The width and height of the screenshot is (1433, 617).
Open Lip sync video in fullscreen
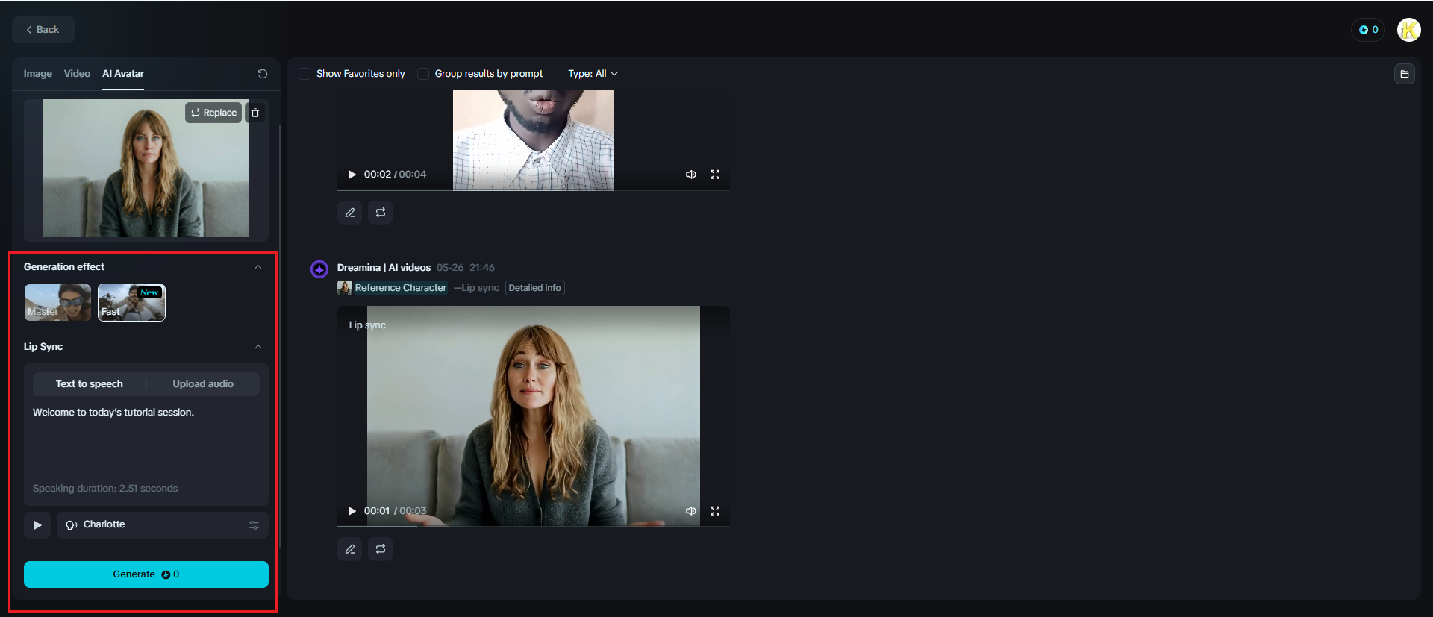715,511
